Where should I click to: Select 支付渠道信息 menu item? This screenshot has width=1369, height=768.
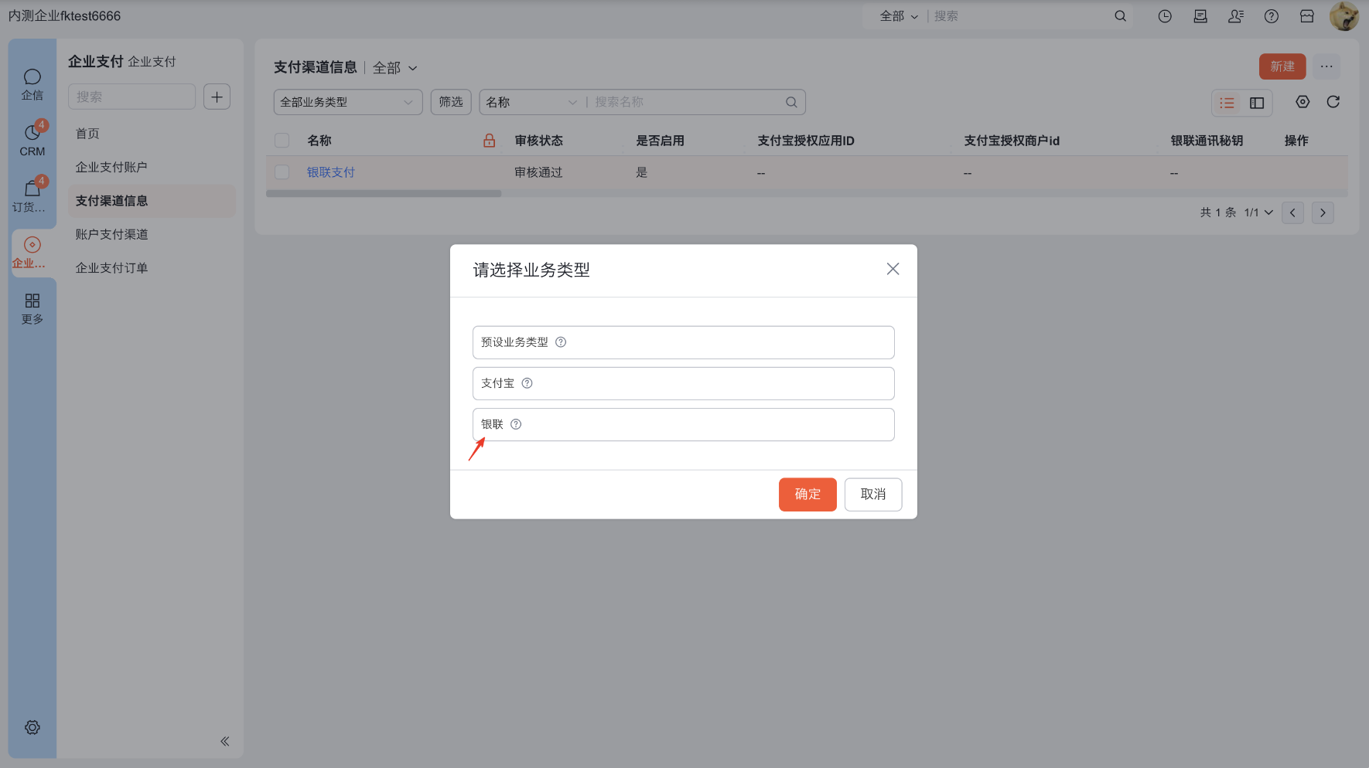tap(152, 201)
